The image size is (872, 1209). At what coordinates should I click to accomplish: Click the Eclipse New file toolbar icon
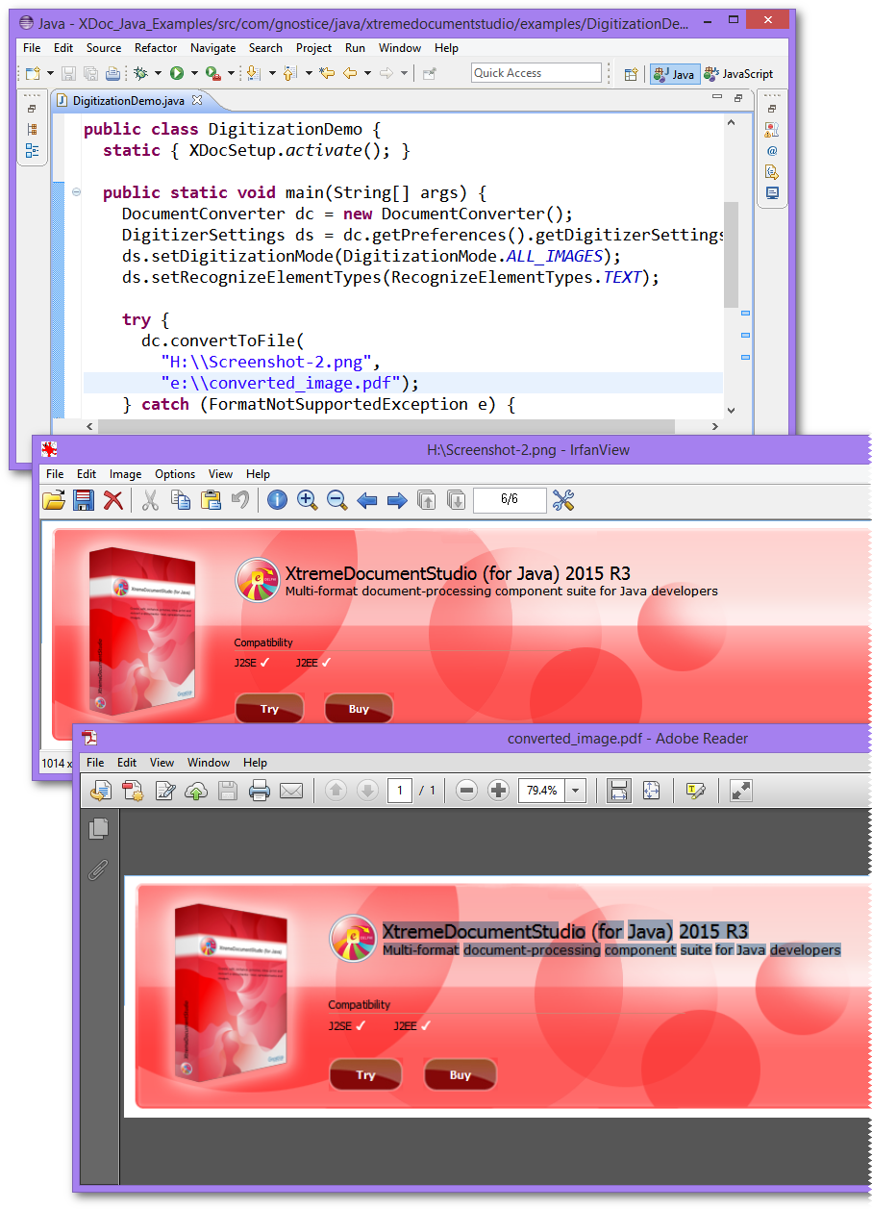pyautogui.click(x=33, y=73)
